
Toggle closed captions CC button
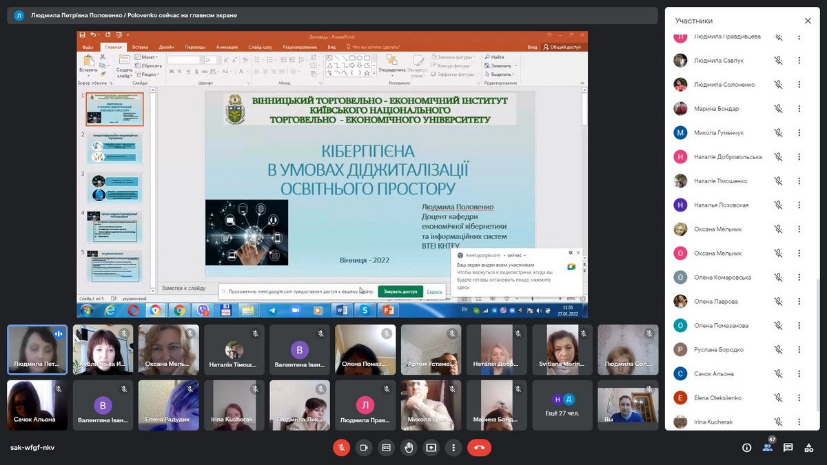[x=387, y=448]
